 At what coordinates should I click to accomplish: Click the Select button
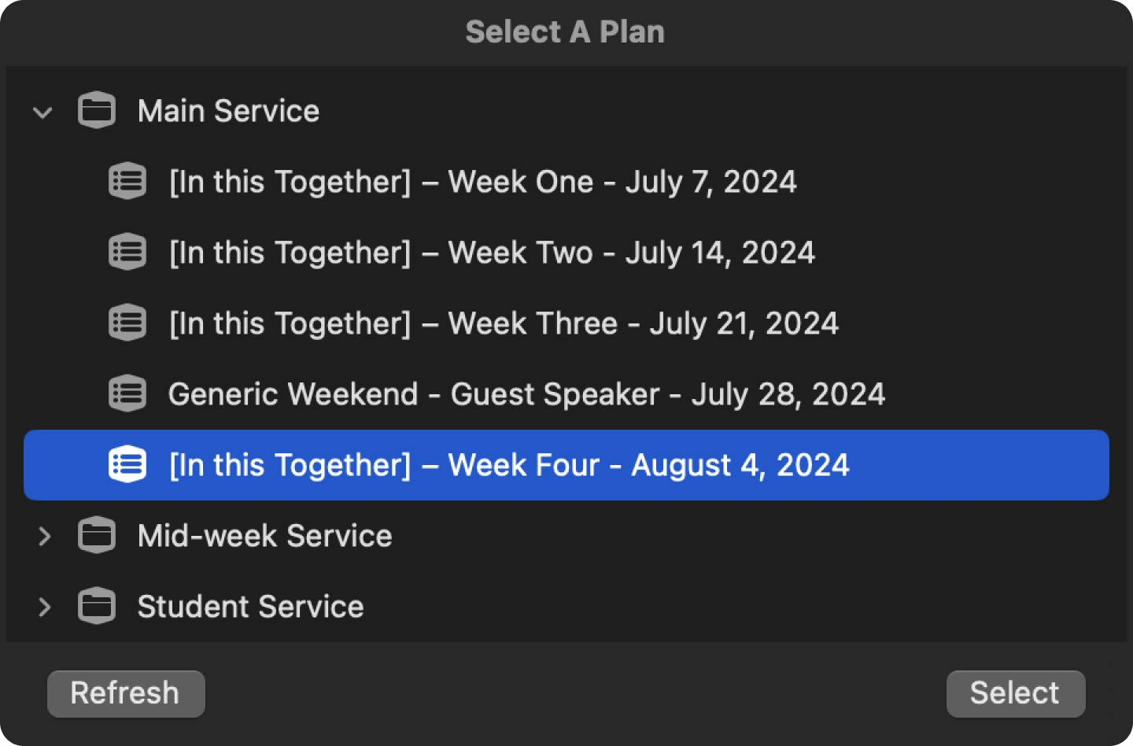tap(1015, 693)
